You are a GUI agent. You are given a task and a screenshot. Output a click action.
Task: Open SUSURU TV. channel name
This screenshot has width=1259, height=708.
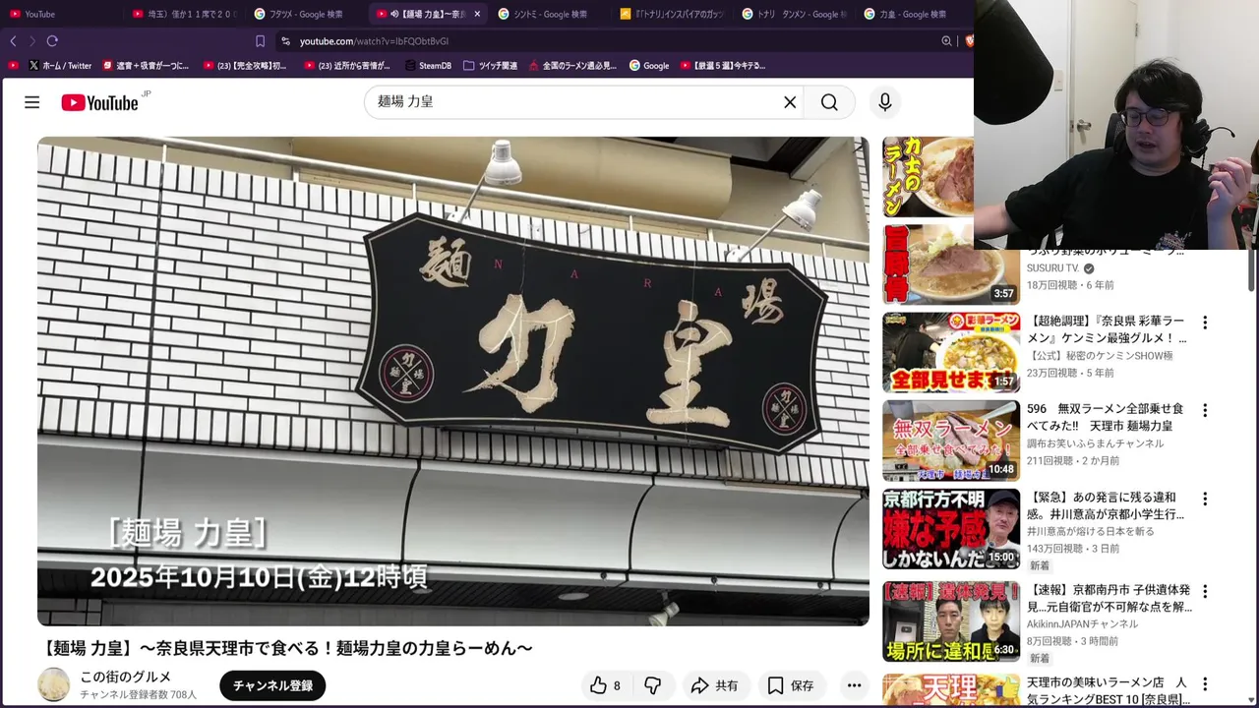click(x=1052, y=267)
